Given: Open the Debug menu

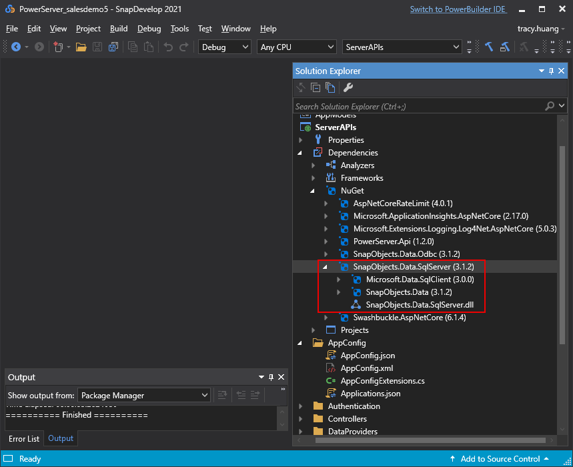Looking at the screenshot, I should pyautogui.click(x=149, y=29).
